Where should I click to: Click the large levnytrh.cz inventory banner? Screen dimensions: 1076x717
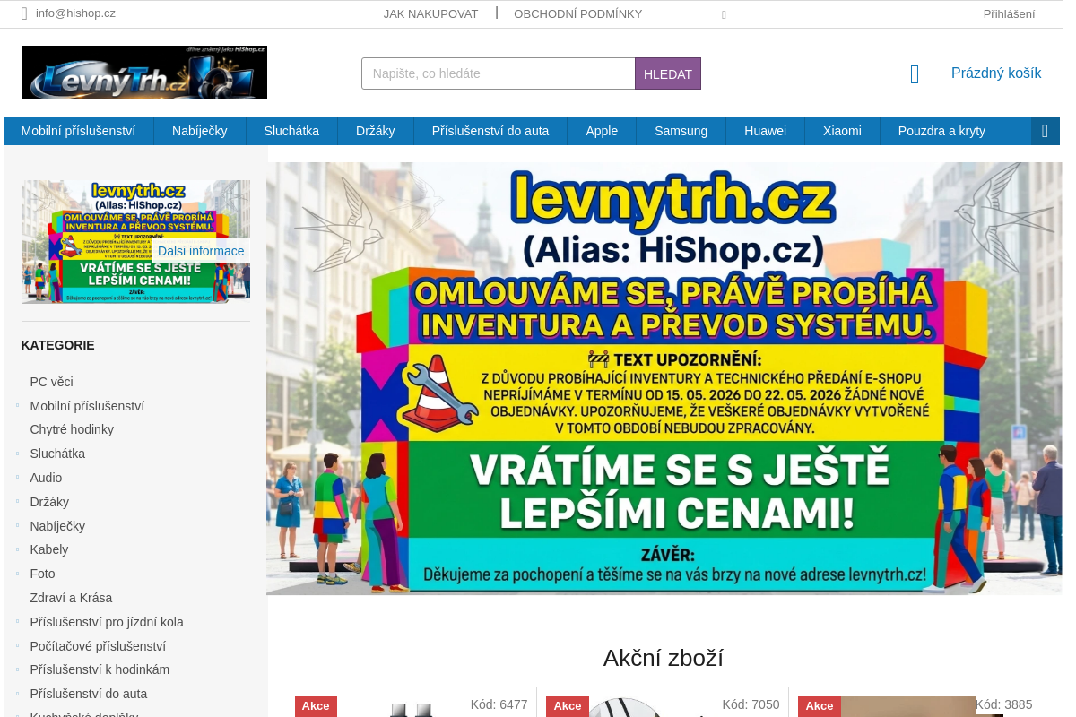pyautogui.click(x=664, y=378)
